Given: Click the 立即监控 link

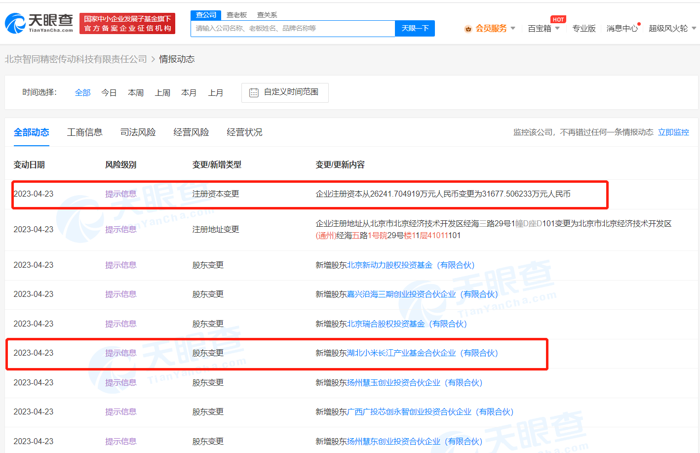Looking at the screenshot, I should pos(673,132).
